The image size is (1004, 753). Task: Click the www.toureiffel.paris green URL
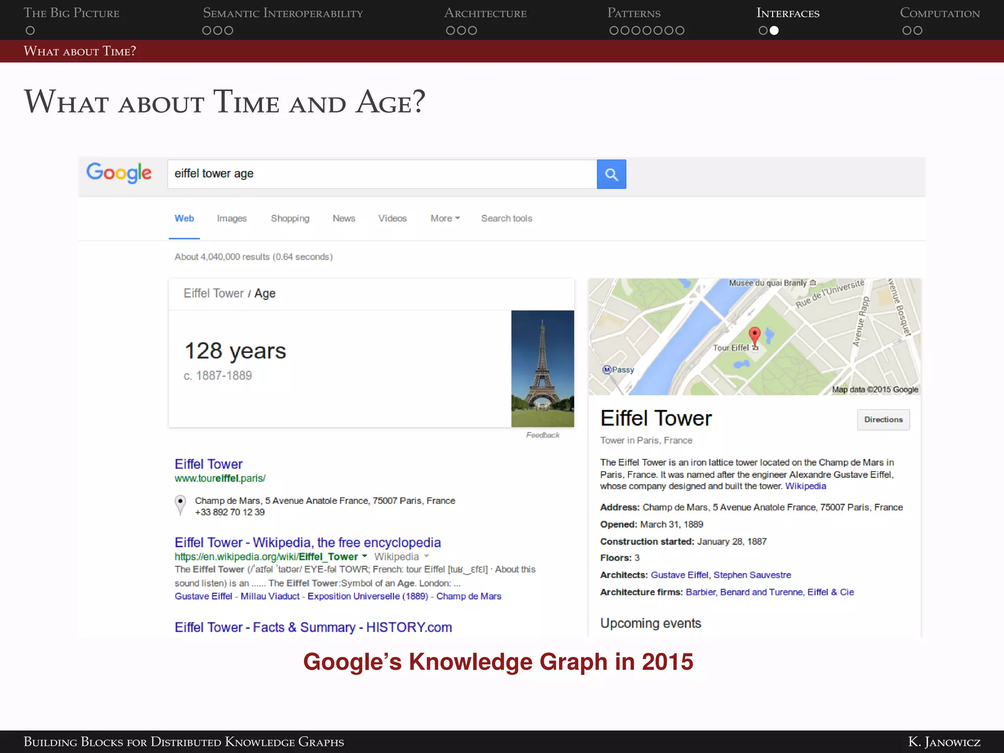[220, 478]
